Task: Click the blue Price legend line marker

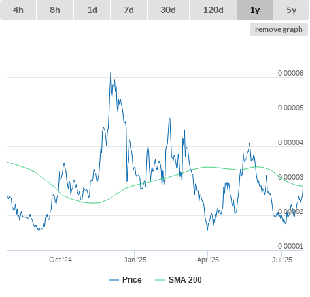Action: pos(114,280)
